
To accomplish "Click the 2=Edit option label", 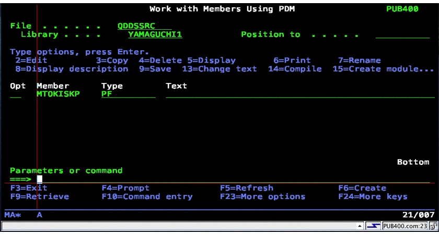I will (31, 61).
